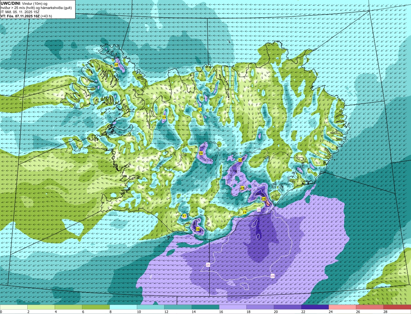Click the 4–6 m/s legend color swatch

[x=68, y=307]
